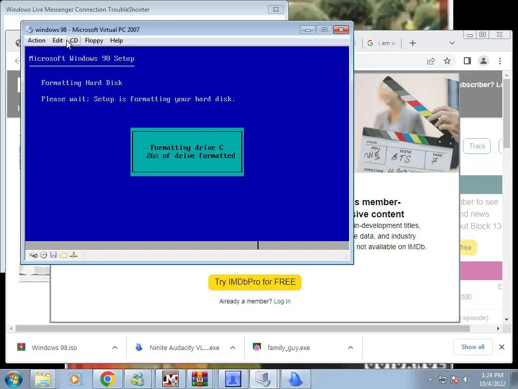Bookmark this page with the star icon
Viewport: 518px width, 389px height.
pyautogui.click(x=447, y=61)
